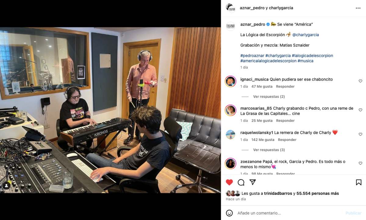Click the tagged people icon on the photo
Image resolution: width=366 pixels, height=220 pixels.
[x=6, y=185]
